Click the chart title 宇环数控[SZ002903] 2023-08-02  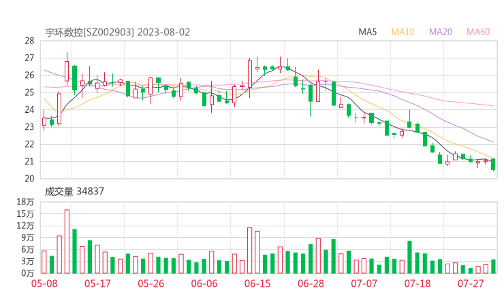coord(117,33)
